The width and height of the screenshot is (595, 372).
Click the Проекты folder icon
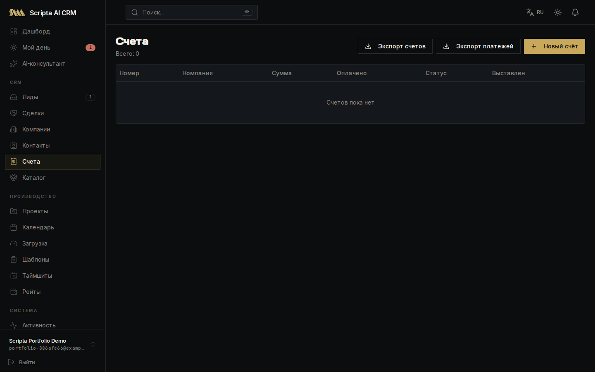14,211
